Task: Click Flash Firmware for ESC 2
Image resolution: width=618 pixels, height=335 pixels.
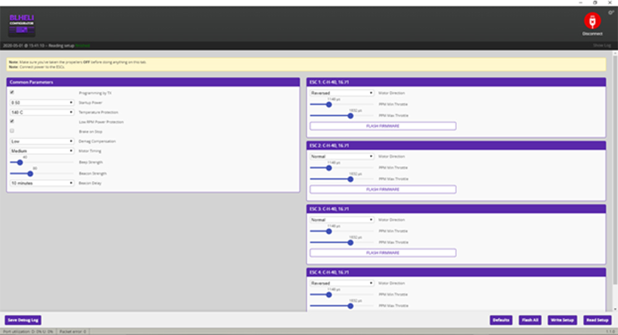Action: click(x=383, y=190)
